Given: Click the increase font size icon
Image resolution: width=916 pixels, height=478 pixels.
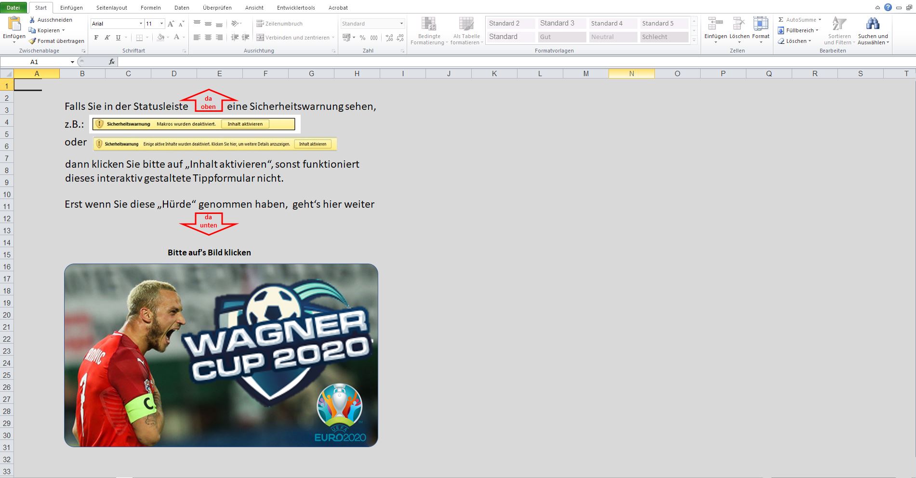Looking at the screenshot, I should tap(171, 24).
